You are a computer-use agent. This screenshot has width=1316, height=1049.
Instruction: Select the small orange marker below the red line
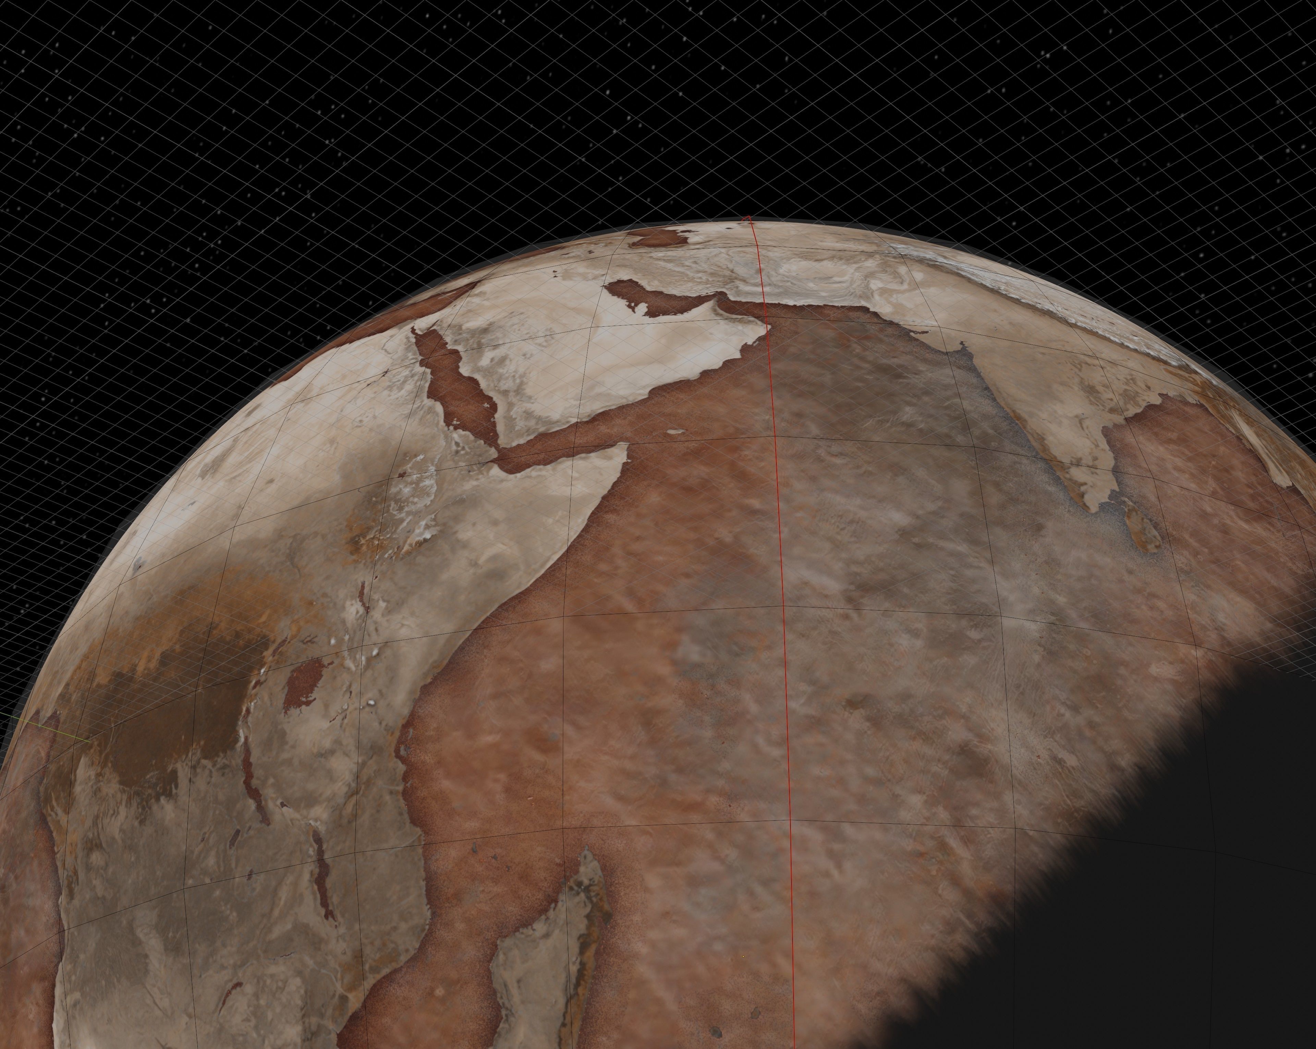[x=743, y=956]
